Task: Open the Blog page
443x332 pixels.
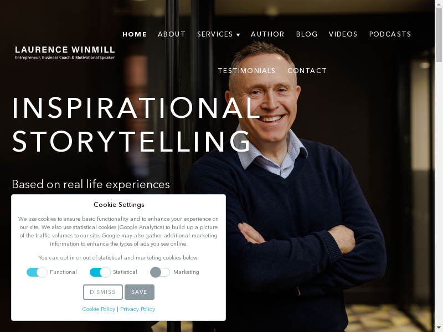Action: tap(307, 34)
